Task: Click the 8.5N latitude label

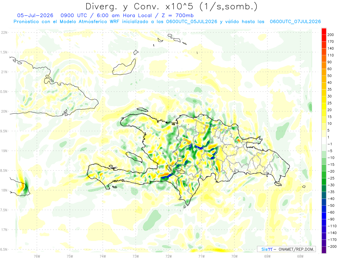Action: click(4, 171)
